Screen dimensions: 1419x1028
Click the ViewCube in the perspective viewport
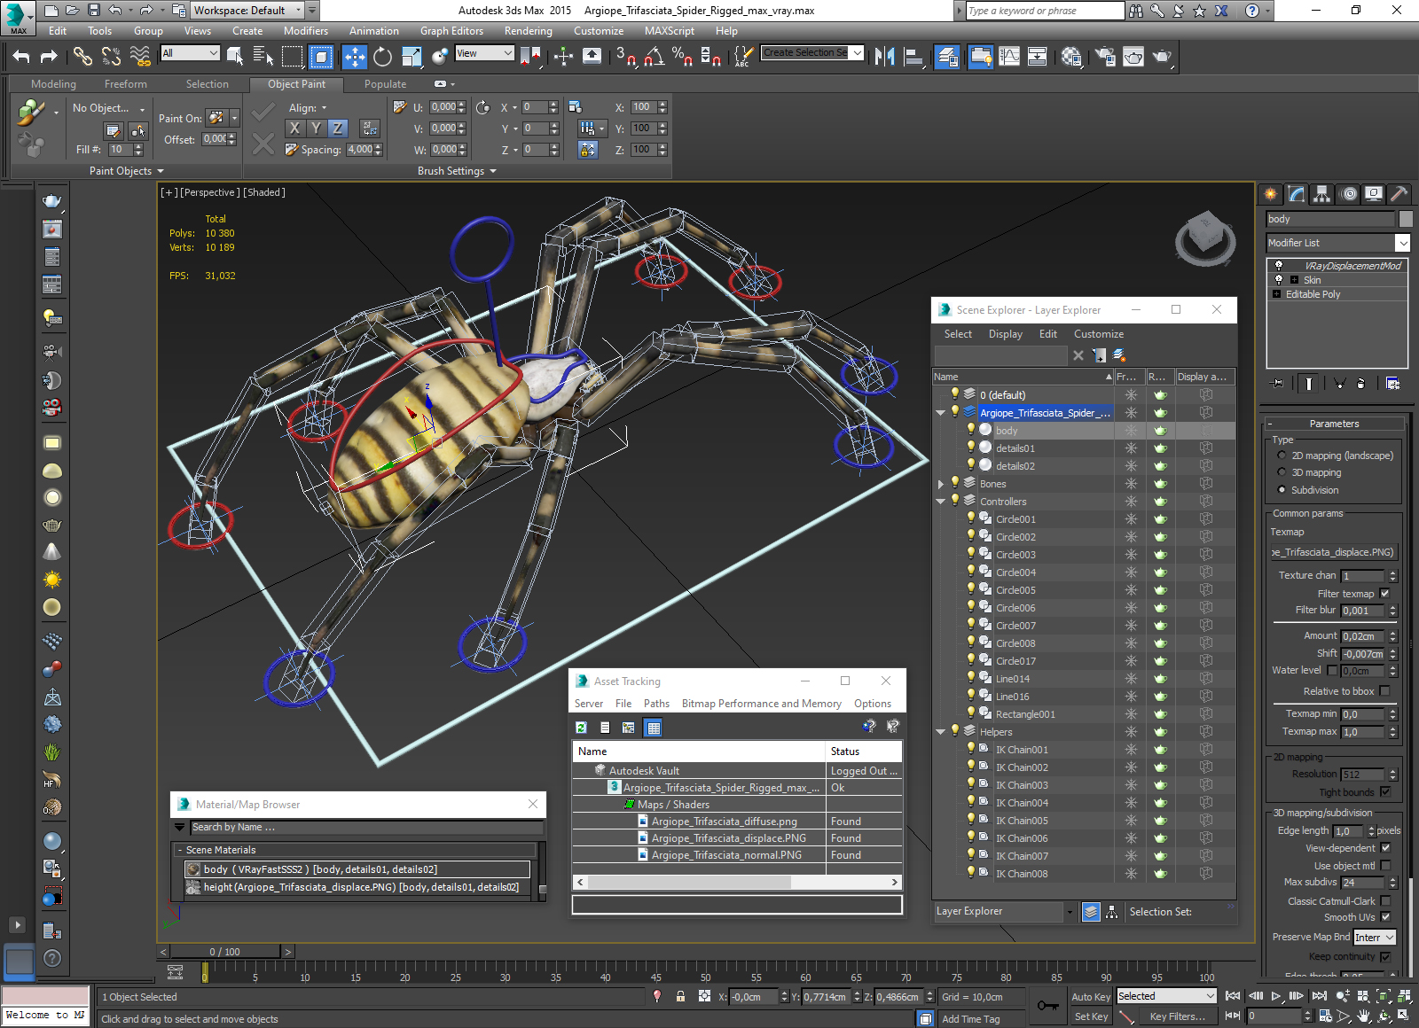(x=1205, y=237)
